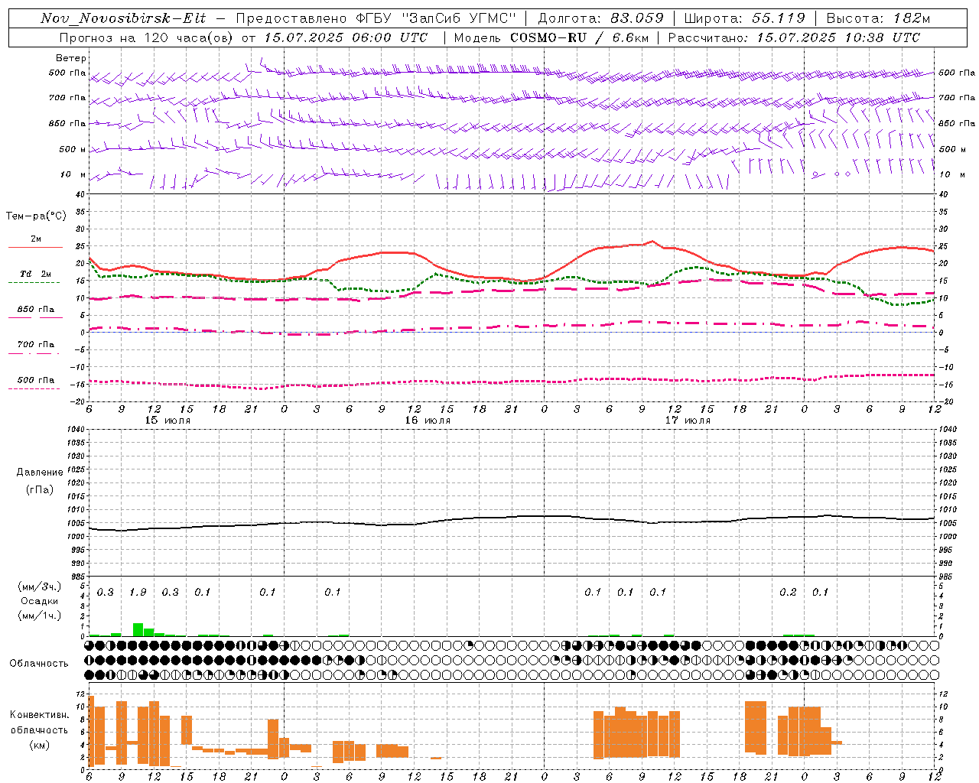Click the (мм/1ч.) precipitation unit label
979x783 pixels.
click(x=40, y=616)
